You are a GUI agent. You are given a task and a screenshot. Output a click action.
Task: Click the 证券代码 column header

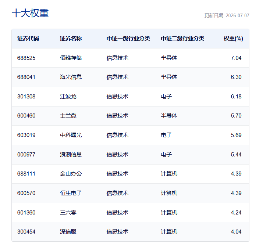click(28, 39)
